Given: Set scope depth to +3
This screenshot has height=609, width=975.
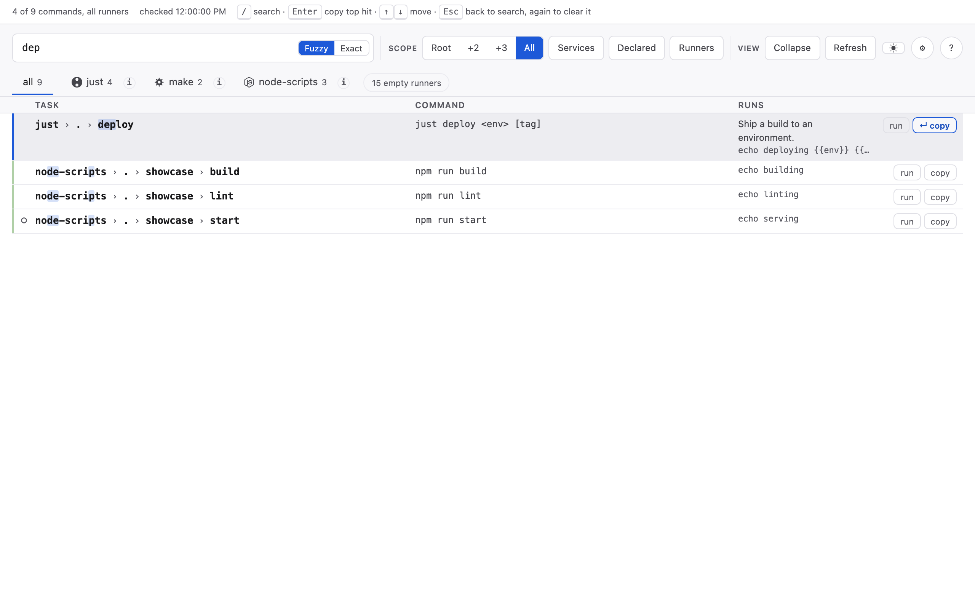Looking at the screenshot, I should (502, 48).
